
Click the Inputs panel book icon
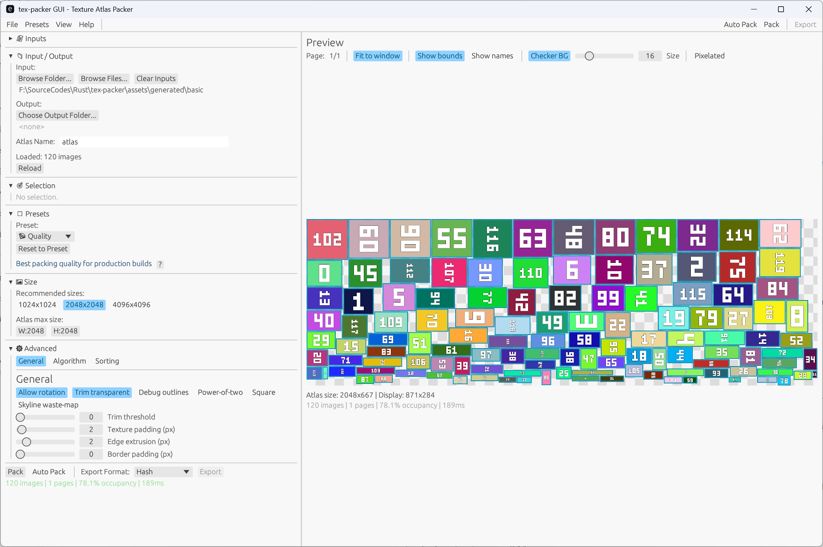(x=19, y=38)
